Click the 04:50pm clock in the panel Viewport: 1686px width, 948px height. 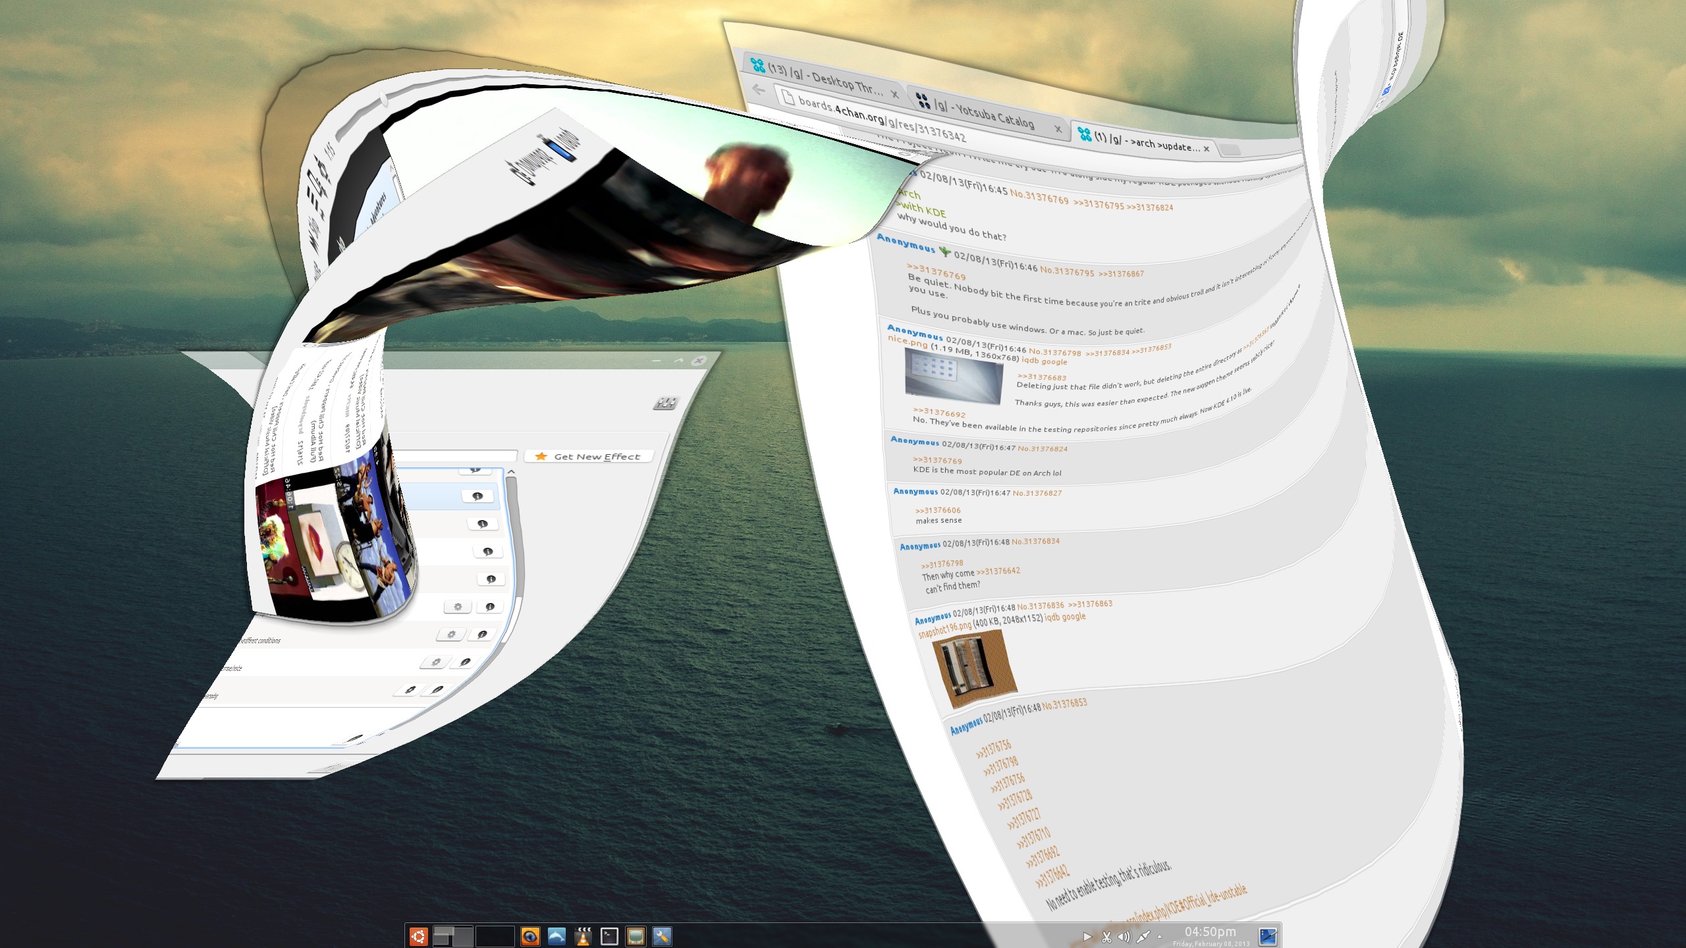click(1210, 932)
